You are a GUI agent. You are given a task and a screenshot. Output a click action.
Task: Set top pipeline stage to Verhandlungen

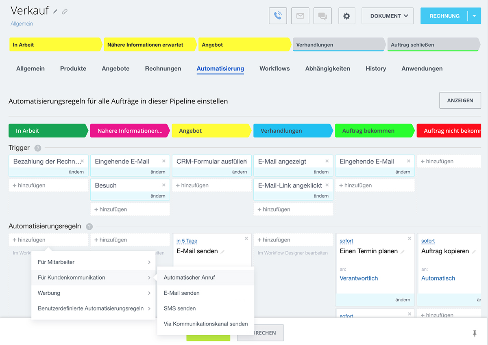pyautogui.click(x=339, y=45)
